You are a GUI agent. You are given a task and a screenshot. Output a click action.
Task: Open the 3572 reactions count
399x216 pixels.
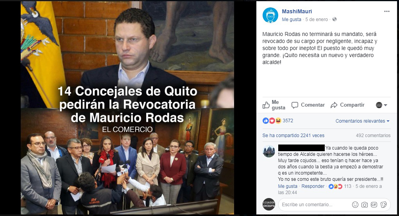(288, 121)
